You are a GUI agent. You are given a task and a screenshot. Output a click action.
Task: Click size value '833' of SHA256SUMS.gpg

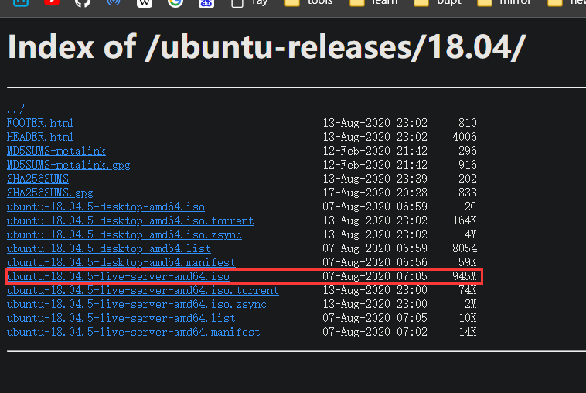tap(468, 193)
